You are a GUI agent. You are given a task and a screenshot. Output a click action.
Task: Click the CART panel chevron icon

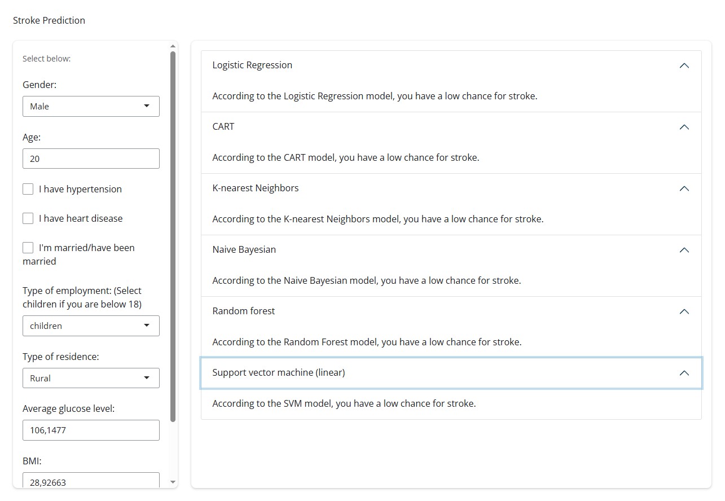point(684,127)
